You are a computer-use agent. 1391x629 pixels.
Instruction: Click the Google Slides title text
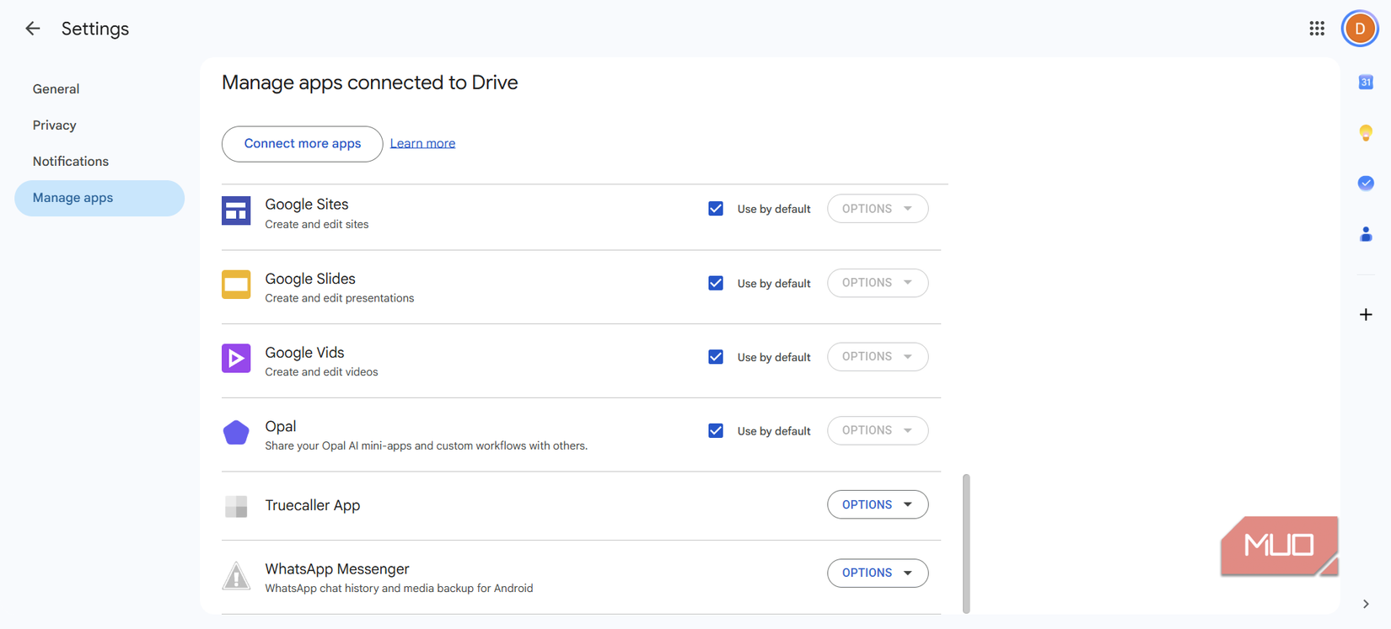tap(310, 279)
